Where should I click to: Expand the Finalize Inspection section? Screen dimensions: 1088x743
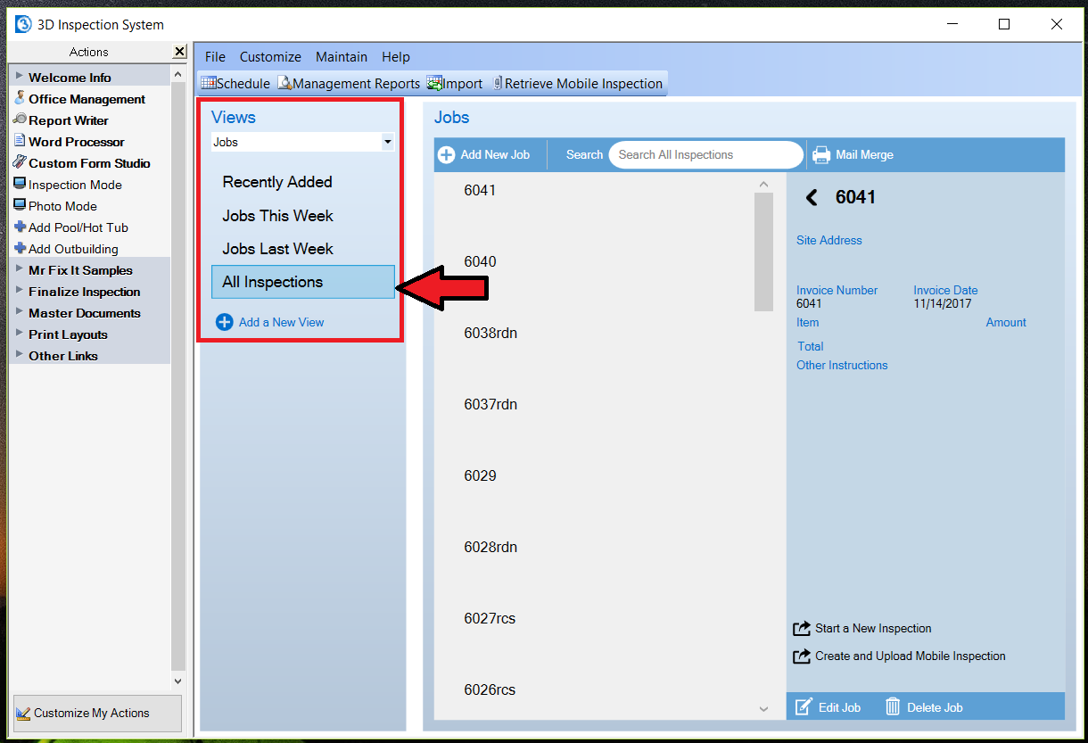20,291
